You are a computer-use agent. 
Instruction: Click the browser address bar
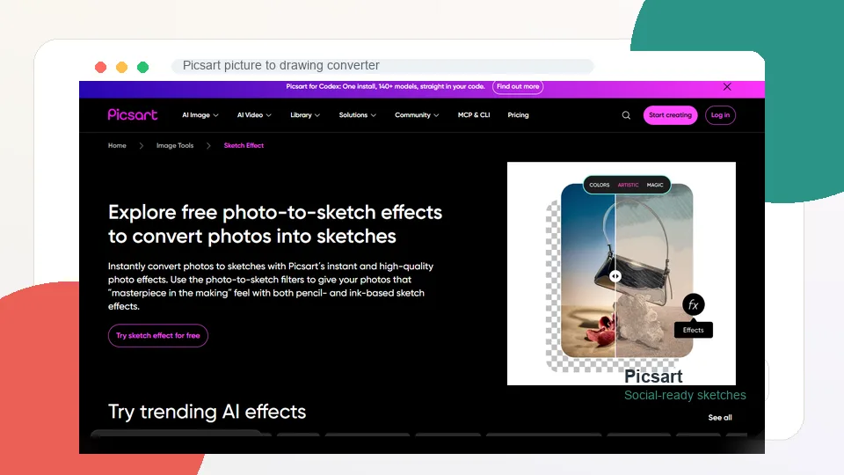point(382,66)
